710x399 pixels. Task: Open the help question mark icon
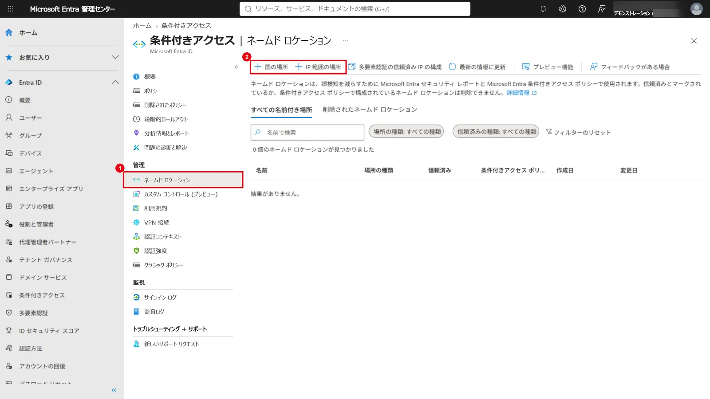pos(582,9)
